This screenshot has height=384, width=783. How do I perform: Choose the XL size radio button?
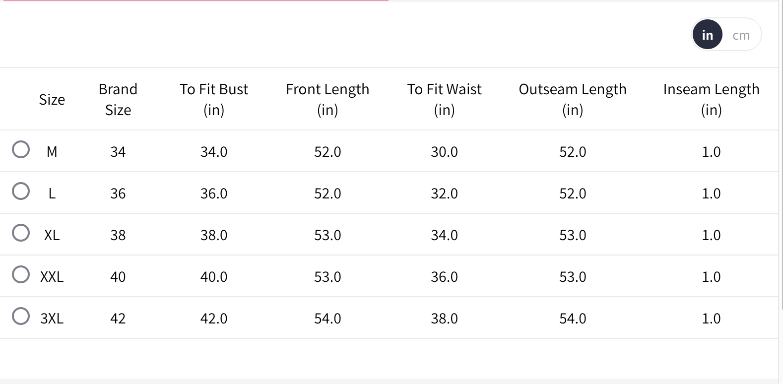pyautogui.click(x=21, y=233)
